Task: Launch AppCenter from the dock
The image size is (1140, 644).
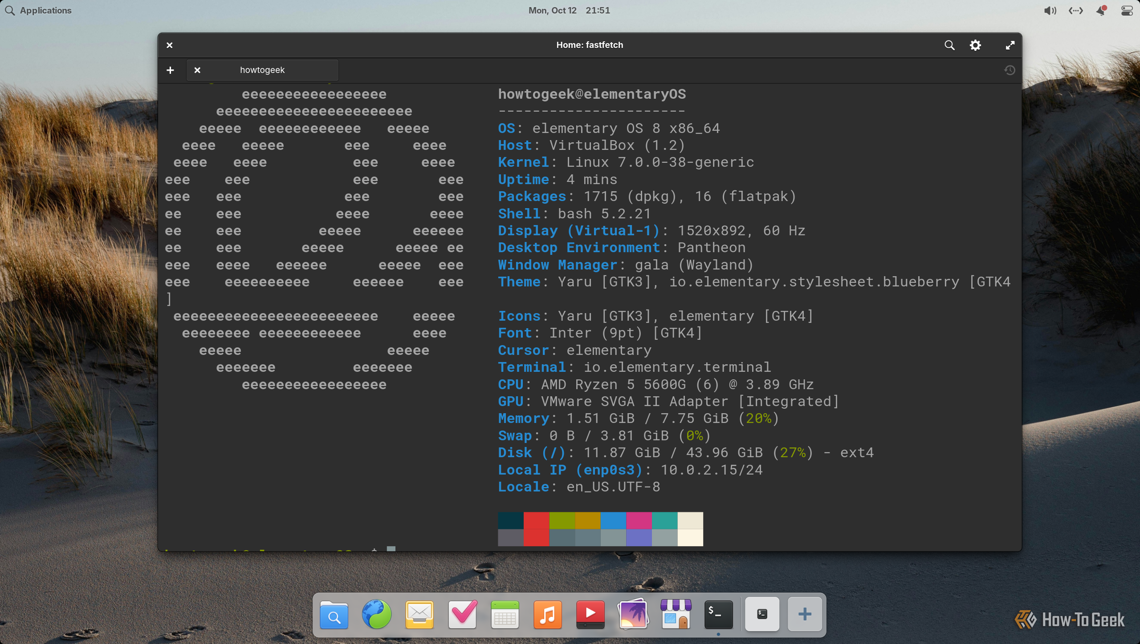Action: point(676,615)
